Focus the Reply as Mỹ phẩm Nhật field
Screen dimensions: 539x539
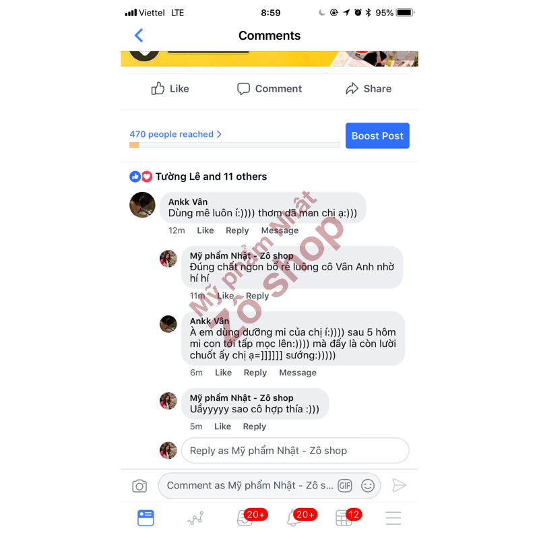295,450
